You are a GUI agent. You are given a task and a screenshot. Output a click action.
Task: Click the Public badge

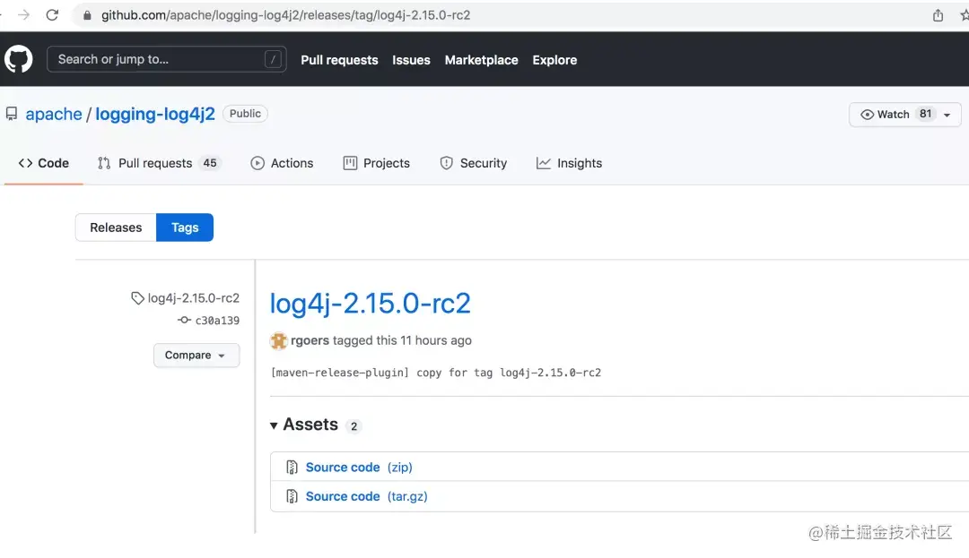pos(245,114)
